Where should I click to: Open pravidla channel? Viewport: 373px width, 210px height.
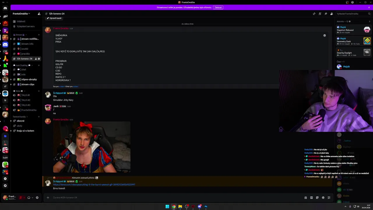point(27,54)
